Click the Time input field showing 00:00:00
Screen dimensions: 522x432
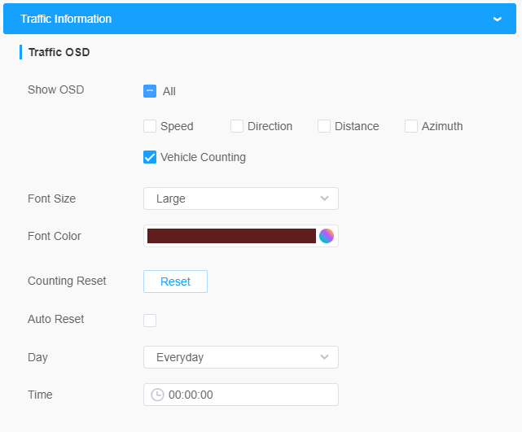coord(241,395)
